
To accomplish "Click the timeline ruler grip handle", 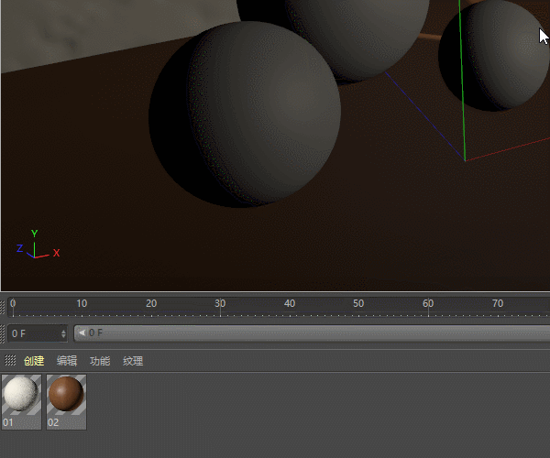I will pos(3,307).
